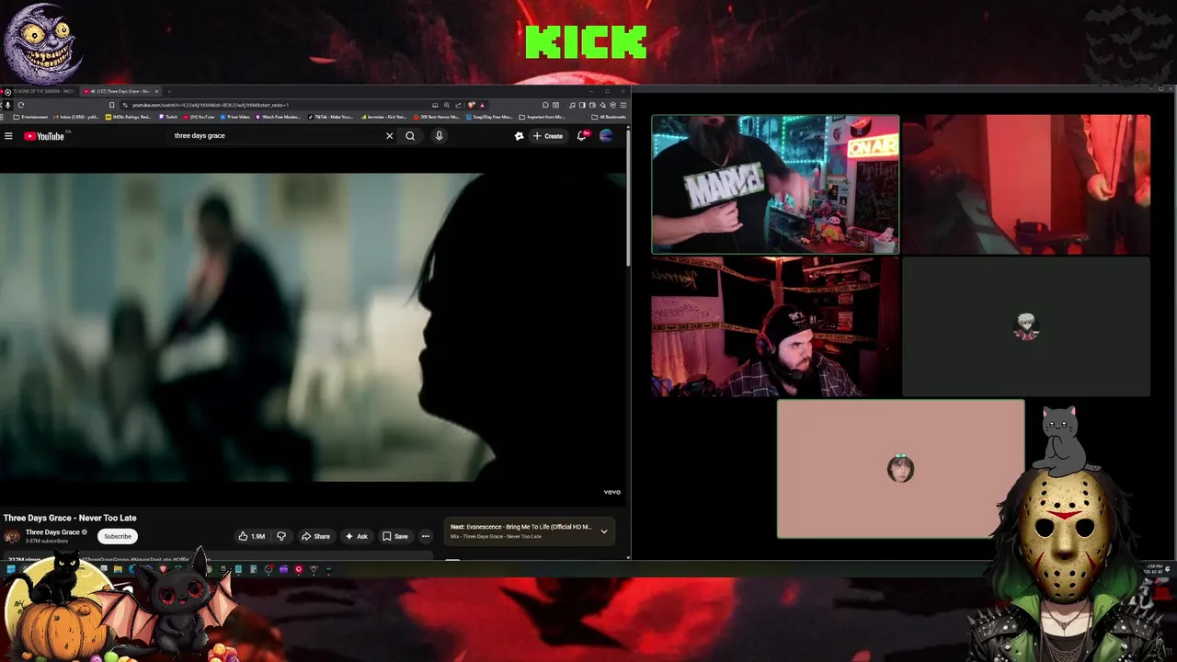Open more actions three-dot menu
The width and height of the screenshot is (1177, 662).
click(425, 536)
